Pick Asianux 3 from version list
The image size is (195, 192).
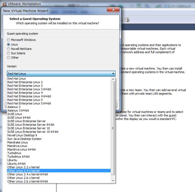tap(59, 107)
